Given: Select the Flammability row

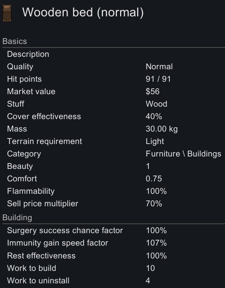Looking at the screenshot, I should [x=114, y=191].
